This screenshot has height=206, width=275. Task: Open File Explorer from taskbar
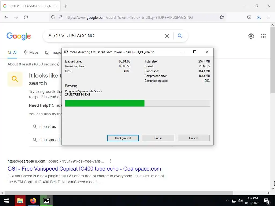(20, 201)
